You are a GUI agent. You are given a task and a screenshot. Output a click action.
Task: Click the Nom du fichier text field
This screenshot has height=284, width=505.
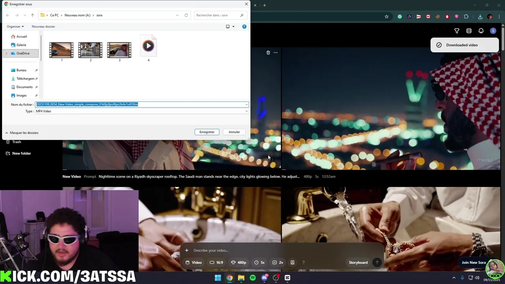point(140,105)
